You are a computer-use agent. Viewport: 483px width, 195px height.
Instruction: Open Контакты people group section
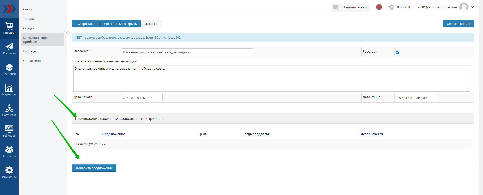point(9,152)
